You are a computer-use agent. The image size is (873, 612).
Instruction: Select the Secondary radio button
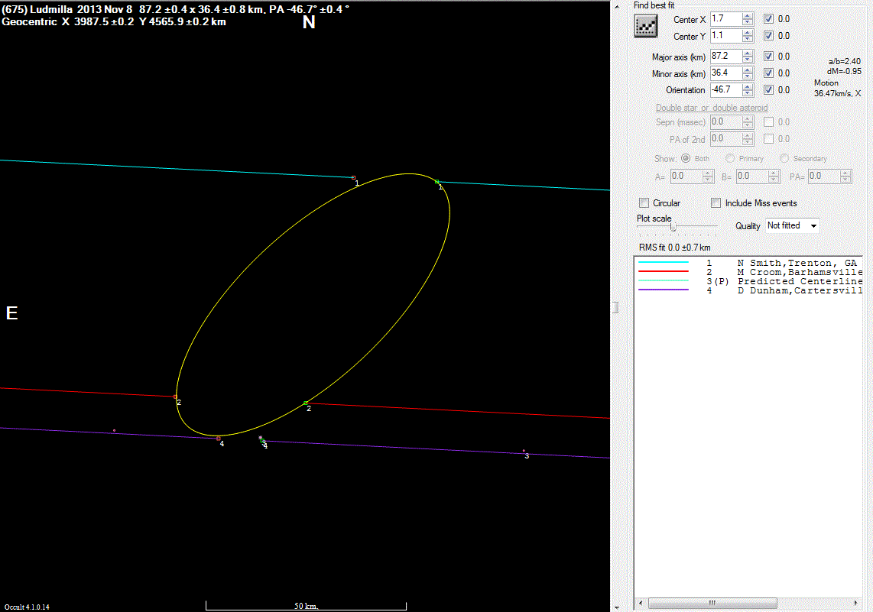pyautogui.click(x=784, y=159)
